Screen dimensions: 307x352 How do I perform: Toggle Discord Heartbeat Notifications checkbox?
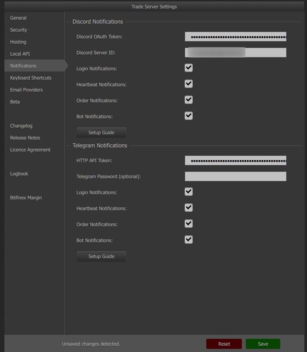pos(189,84)
